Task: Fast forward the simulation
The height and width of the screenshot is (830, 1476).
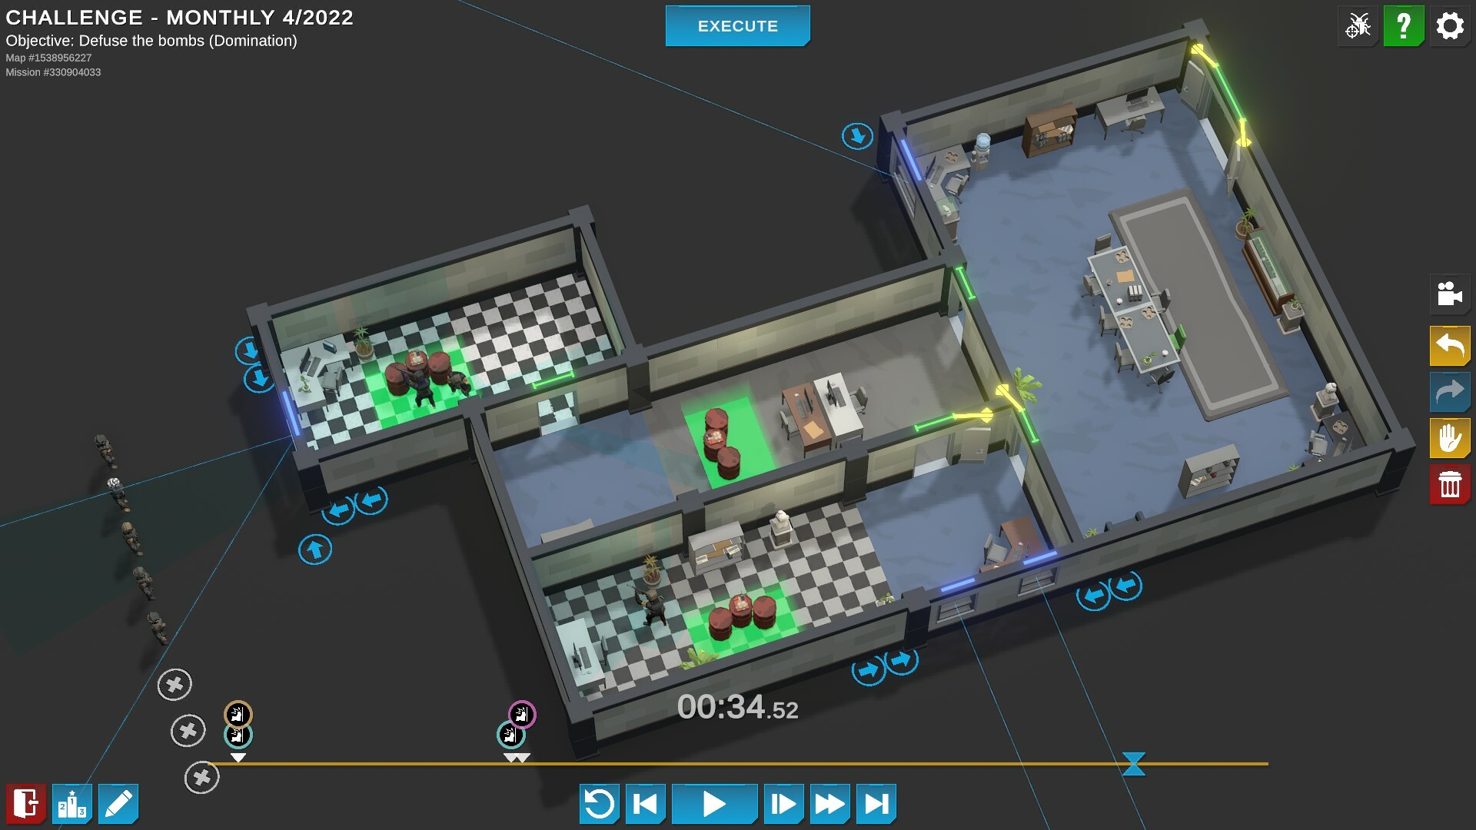Action: (830, 804)
